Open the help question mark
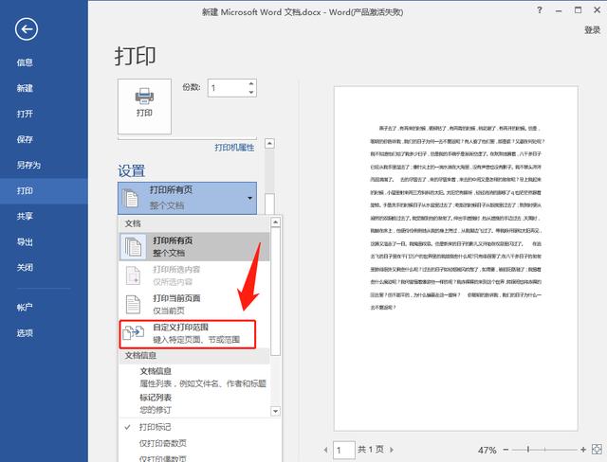This screenshot has height=462, width=607. tap(540, 10)
